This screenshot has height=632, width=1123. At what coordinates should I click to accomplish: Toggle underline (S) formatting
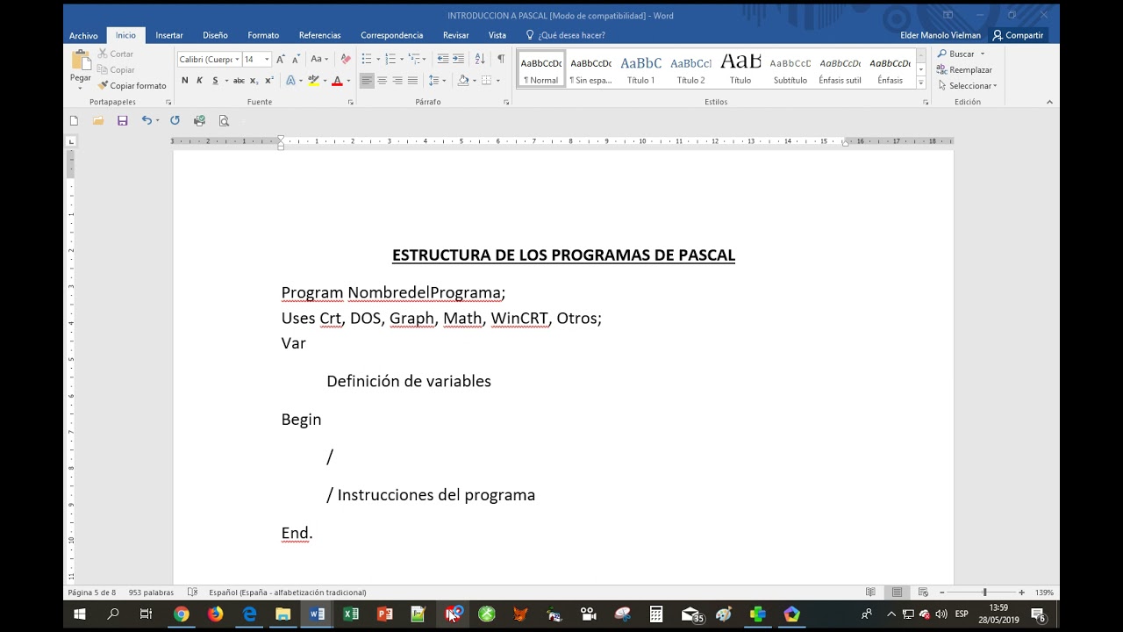[215, 80]
